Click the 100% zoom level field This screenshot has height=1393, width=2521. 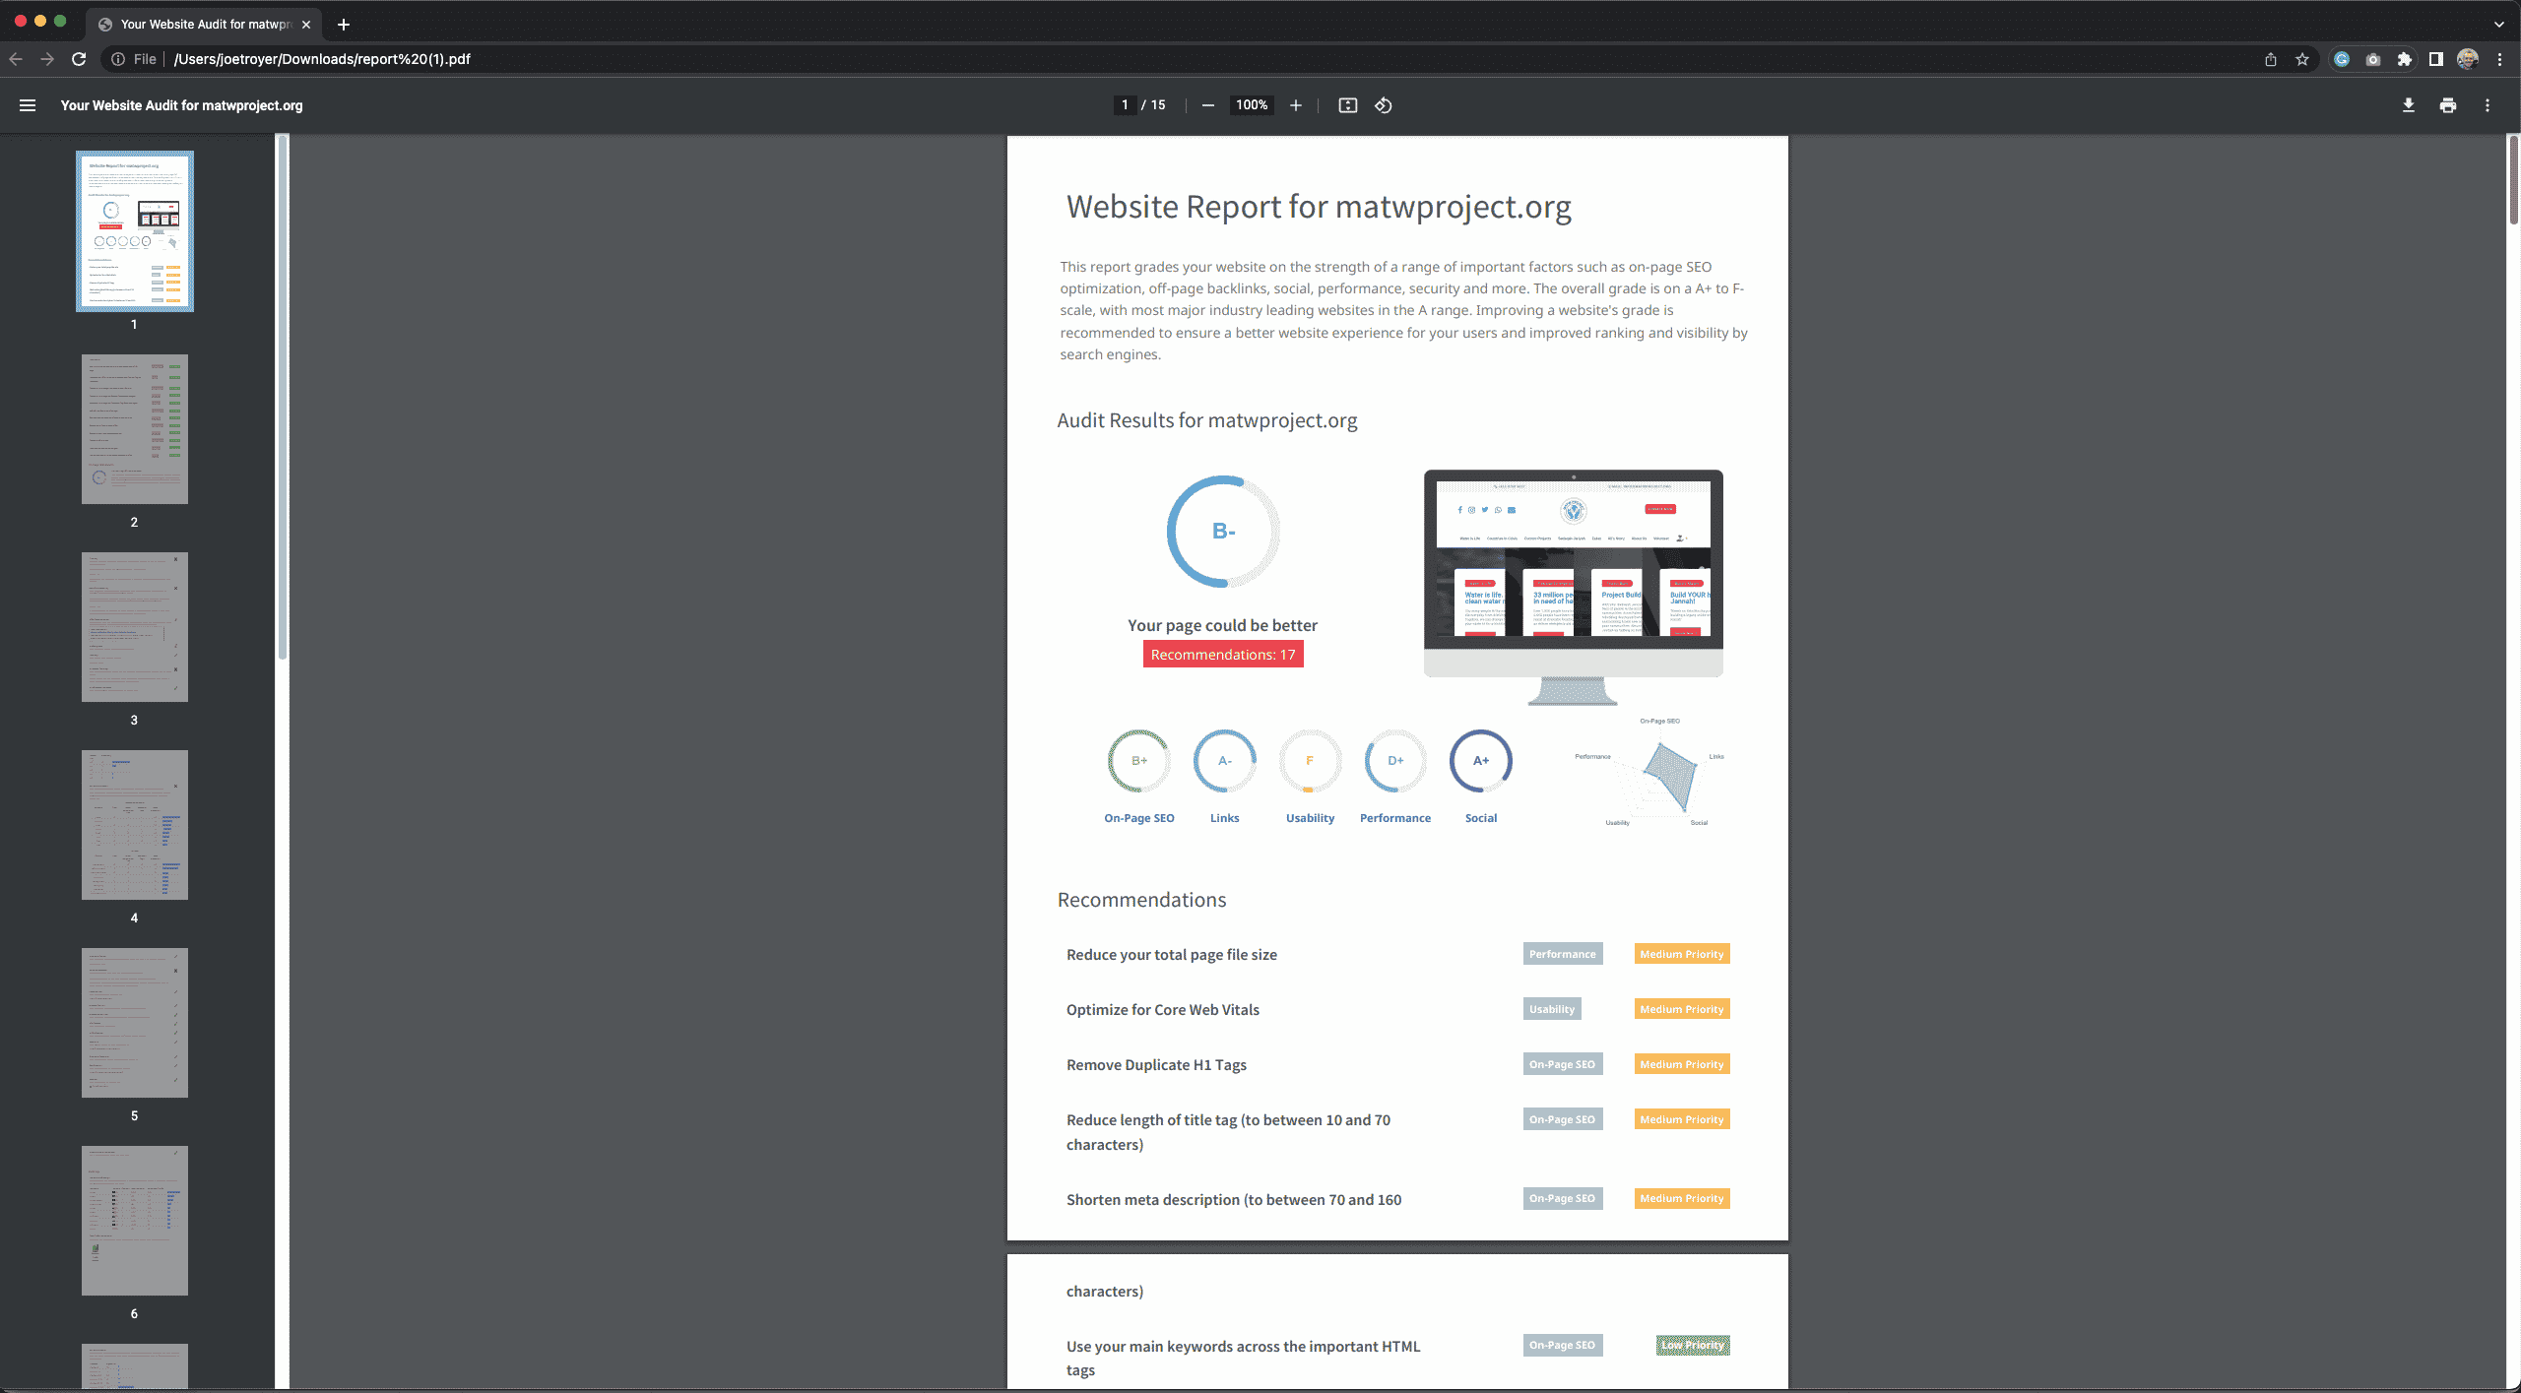pyautogui.click(x=1252, y=105)
